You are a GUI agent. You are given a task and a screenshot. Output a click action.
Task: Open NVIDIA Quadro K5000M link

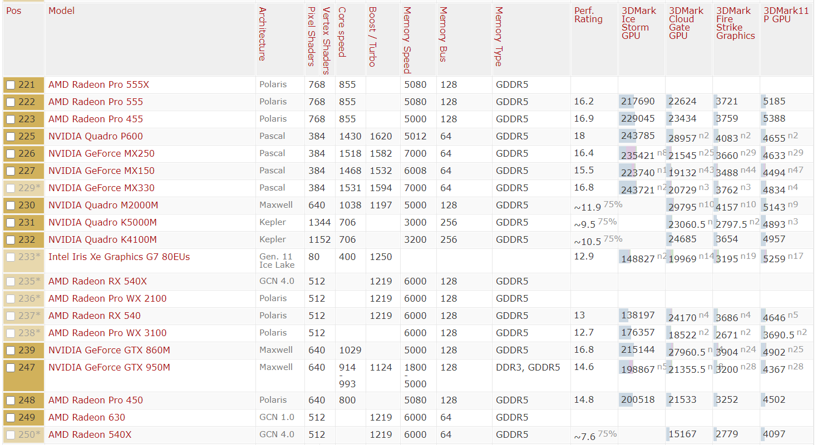coord(102,223)
